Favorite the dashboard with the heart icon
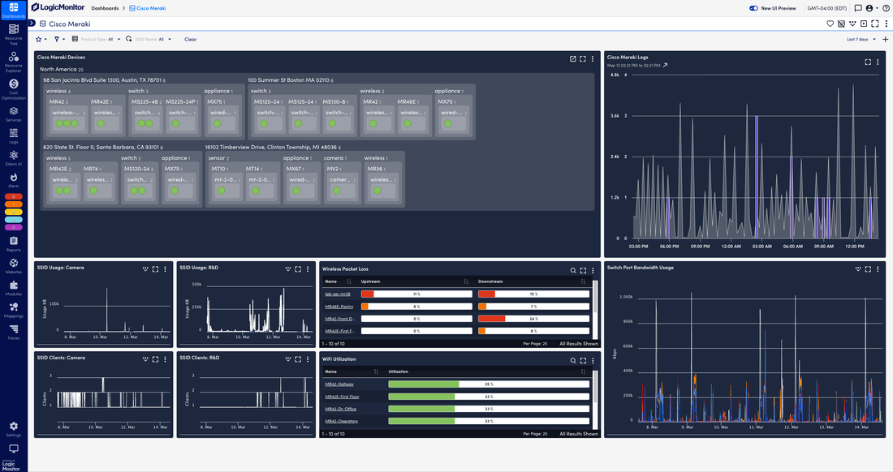The width and height of the screenshot is (893, 472). click(830, 24)
